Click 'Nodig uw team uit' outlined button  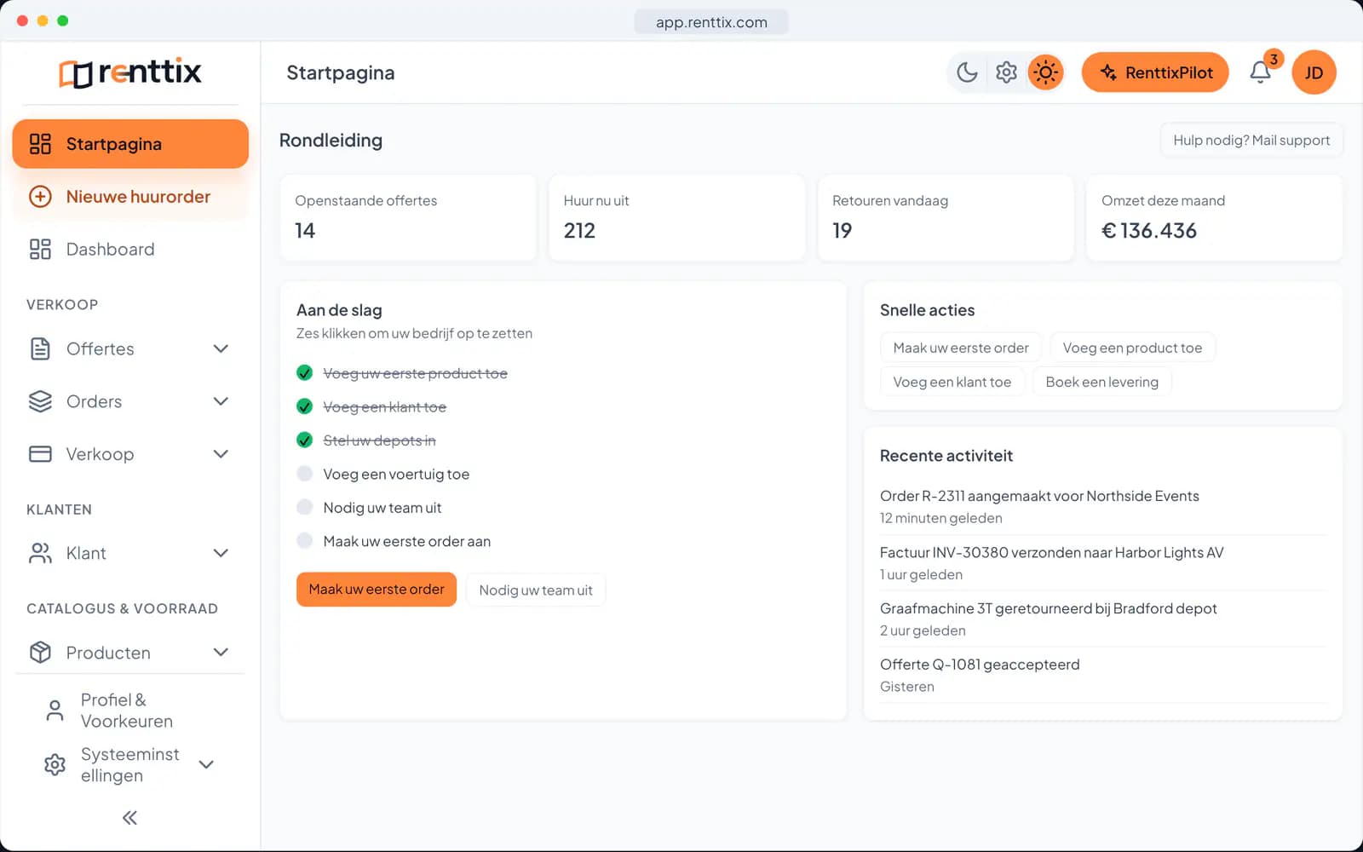[x=536, y=590]
